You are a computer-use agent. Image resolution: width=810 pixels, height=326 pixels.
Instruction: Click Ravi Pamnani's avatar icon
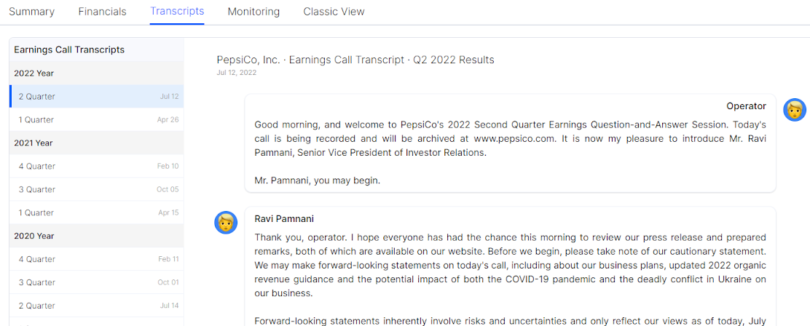(226, 223)
